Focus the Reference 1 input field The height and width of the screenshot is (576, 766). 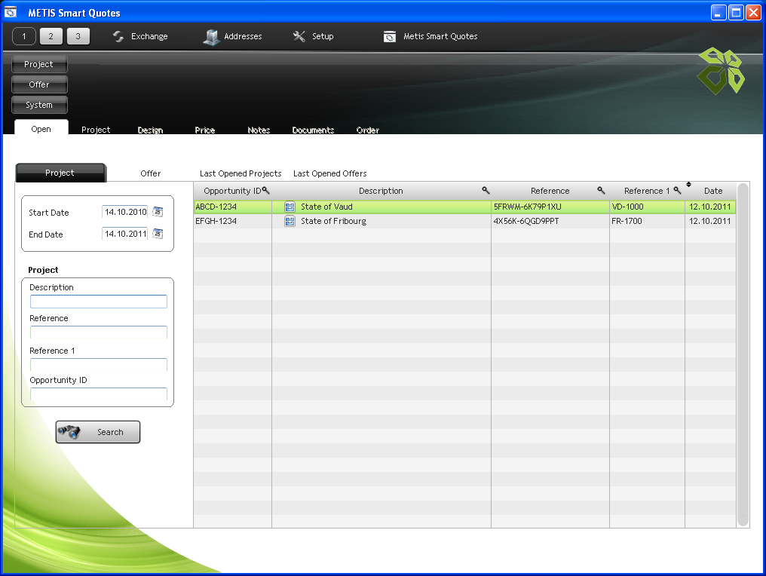[99, 364]
